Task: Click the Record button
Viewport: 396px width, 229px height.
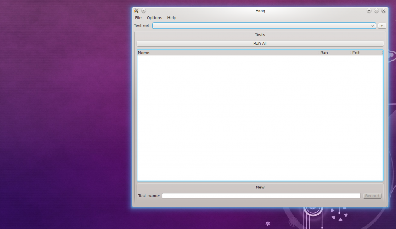Action: pyautogui.click(x=372, y=196)
